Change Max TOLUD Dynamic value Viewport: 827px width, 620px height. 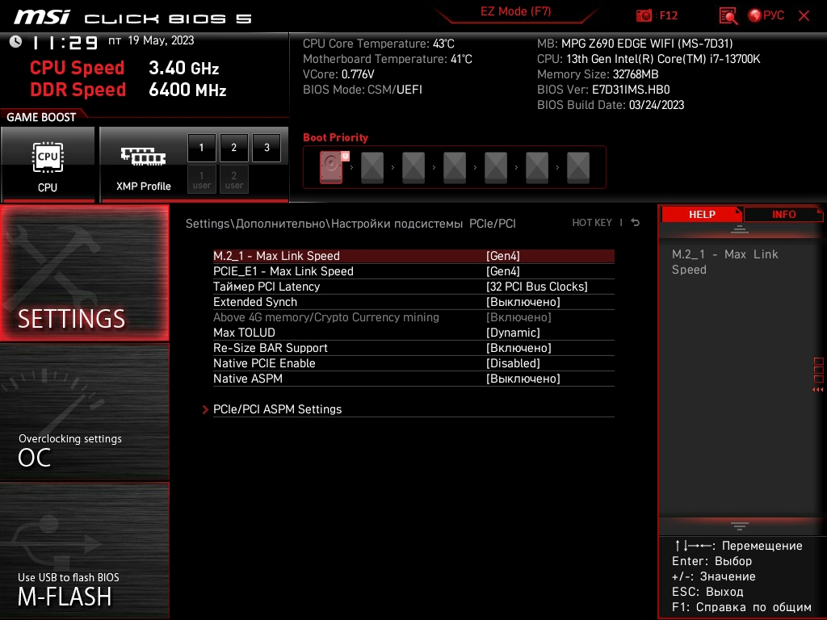(513, 333)
